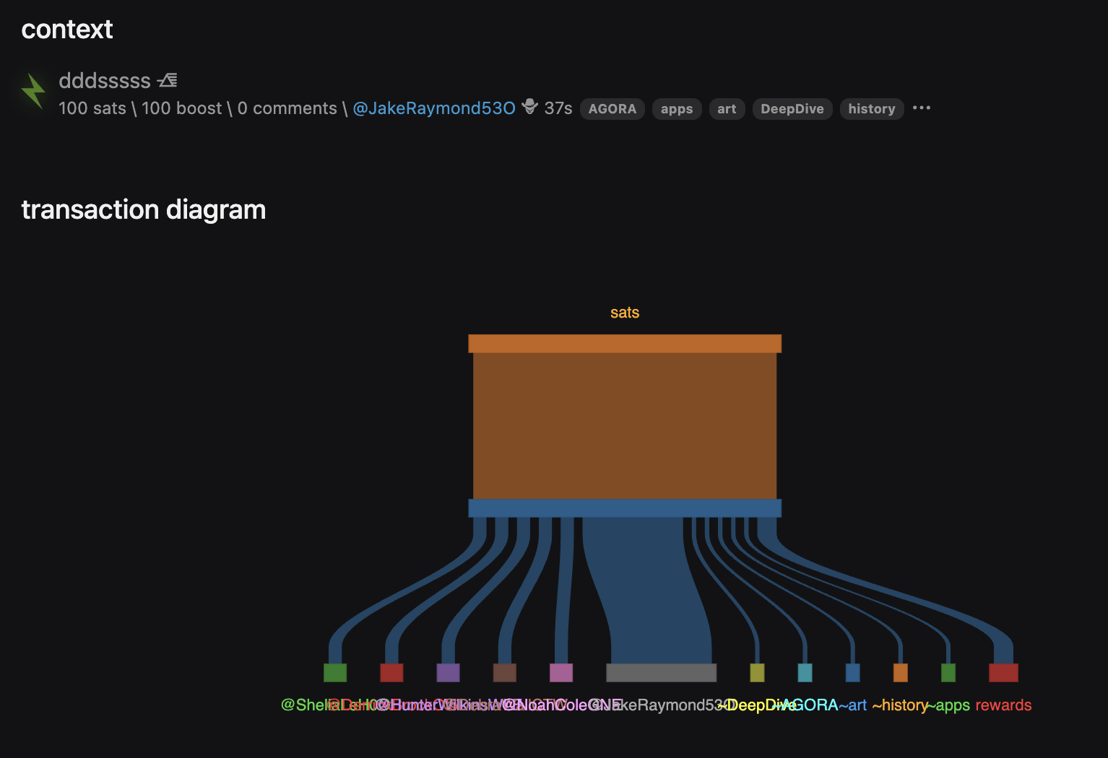Click the 37s timestamp
Screen dimensions: 1108x758
[x=558, y=108]
